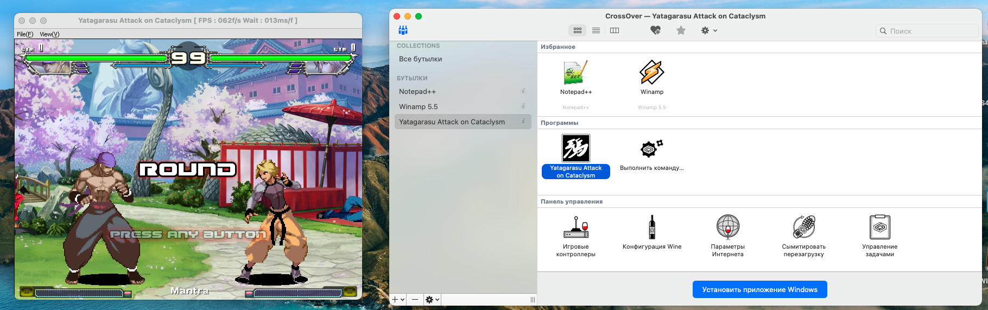Switch to icon grid view

(x=578, y=30)
